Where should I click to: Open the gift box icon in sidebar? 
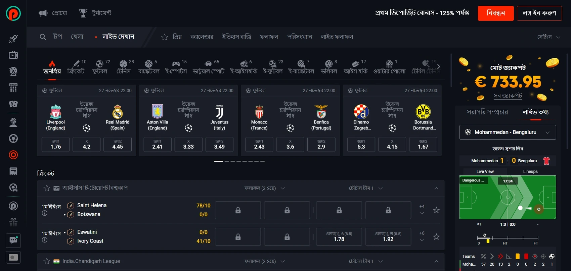(x=13, y=222)
